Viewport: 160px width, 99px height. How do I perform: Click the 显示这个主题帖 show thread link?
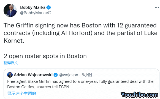click(x=22, y=93)
